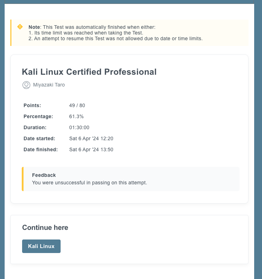Click the Continue here heading
Viewport: 262px width, 279px height.
coord(45,227)
